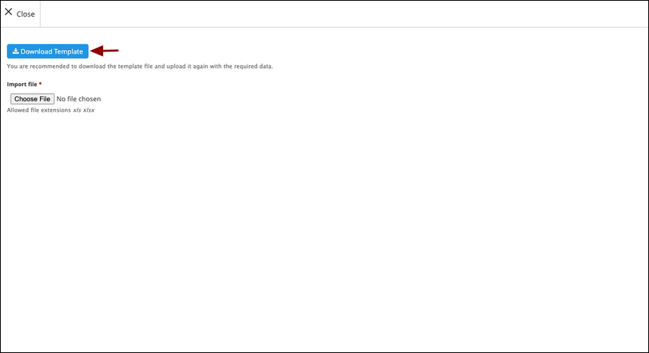Screen dimensions: 649x353
Task: Select the 'No file chosen' text
Action: (79, 99)
